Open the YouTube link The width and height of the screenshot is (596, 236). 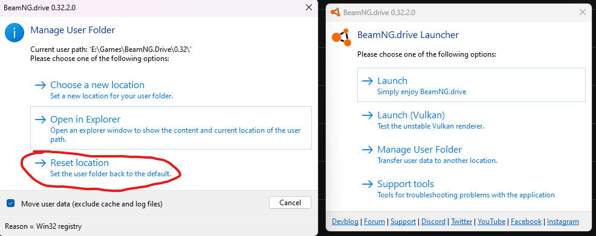491,222
